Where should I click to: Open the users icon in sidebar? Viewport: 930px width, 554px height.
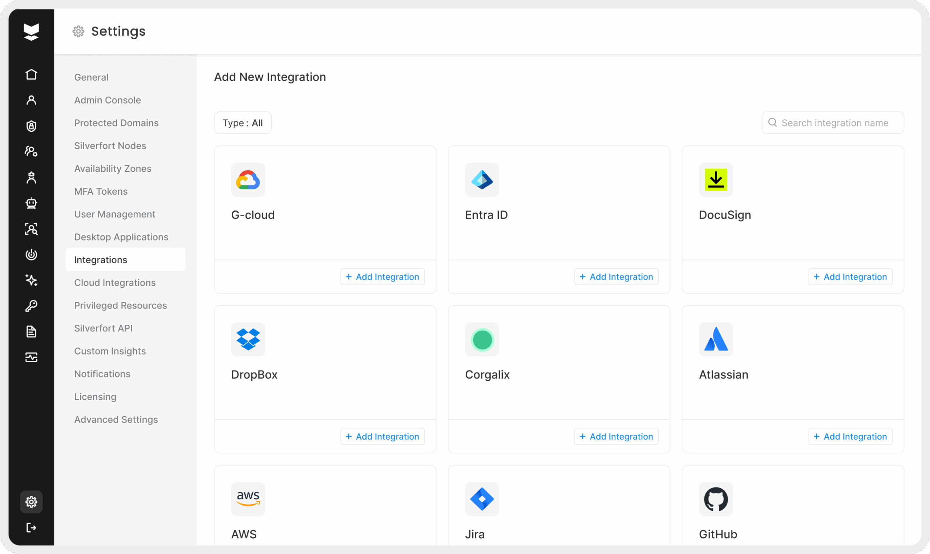[31, 100]
